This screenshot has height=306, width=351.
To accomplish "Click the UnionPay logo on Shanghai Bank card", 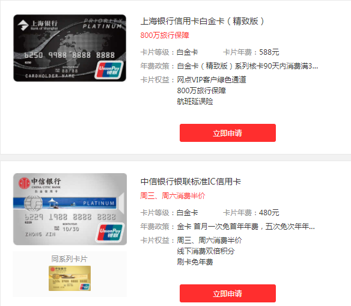I will (x=109, y=70).
